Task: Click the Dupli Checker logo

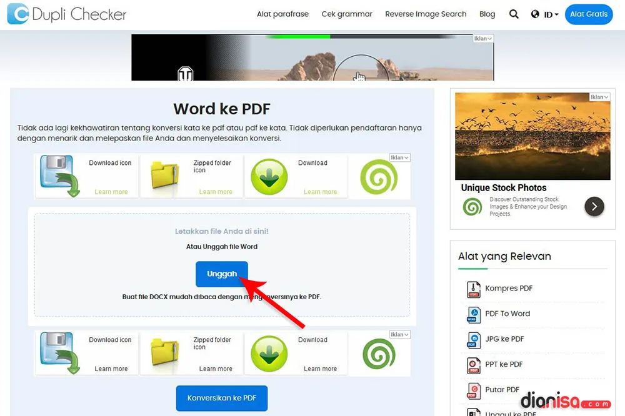Action: click(x=66, y=14)
